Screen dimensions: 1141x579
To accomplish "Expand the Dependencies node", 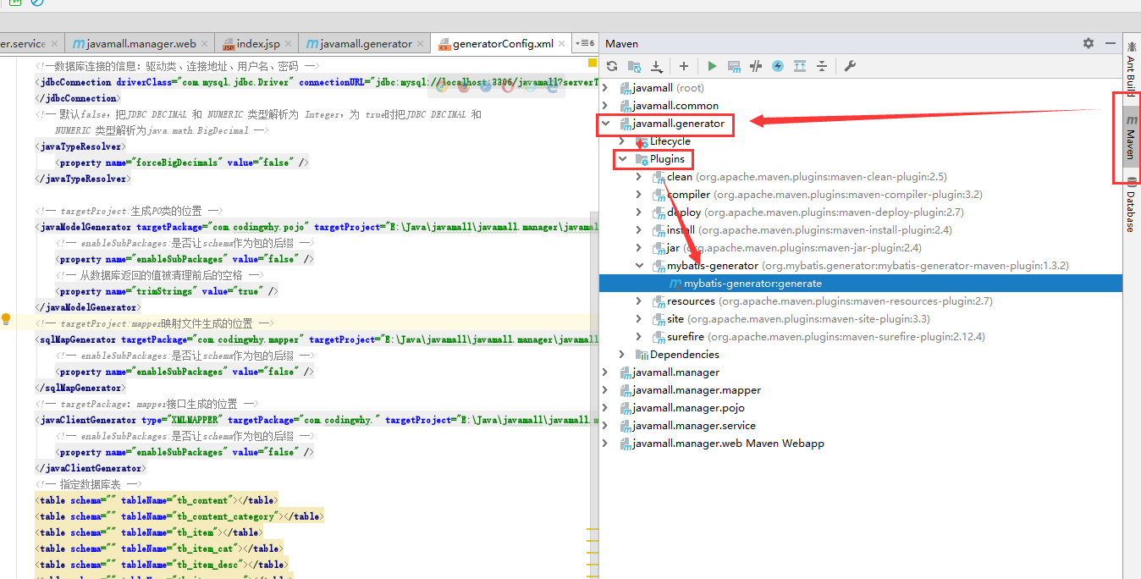I will (x=622, y=355).
